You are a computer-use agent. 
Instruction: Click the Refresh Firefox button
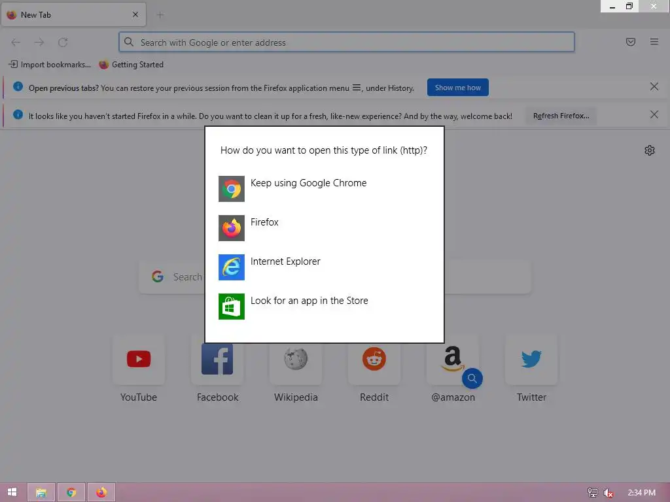coord(561,116)
